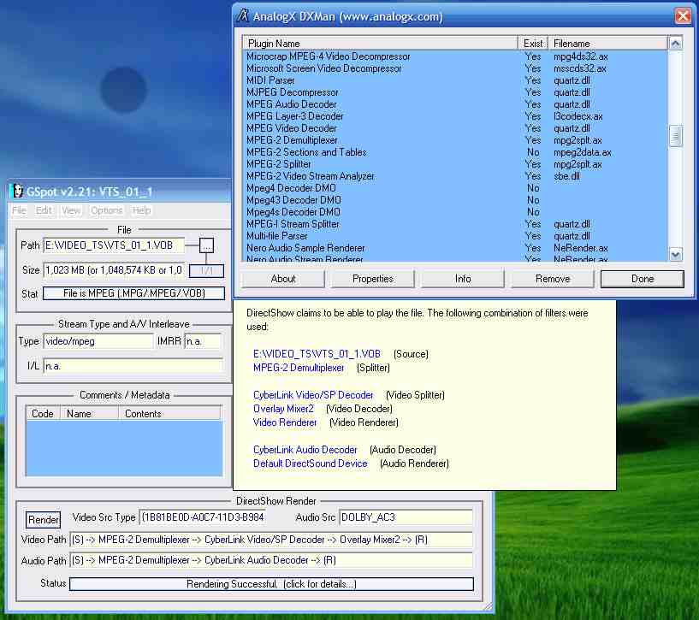This screenshot has height=620, width=699.
Task: Click the Done button in DXMan
Action: 642,279
